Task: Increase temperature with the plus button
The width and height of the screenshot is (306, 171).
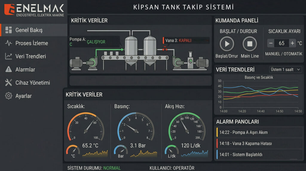Action: pyautogui.click(x=292, y=43)
